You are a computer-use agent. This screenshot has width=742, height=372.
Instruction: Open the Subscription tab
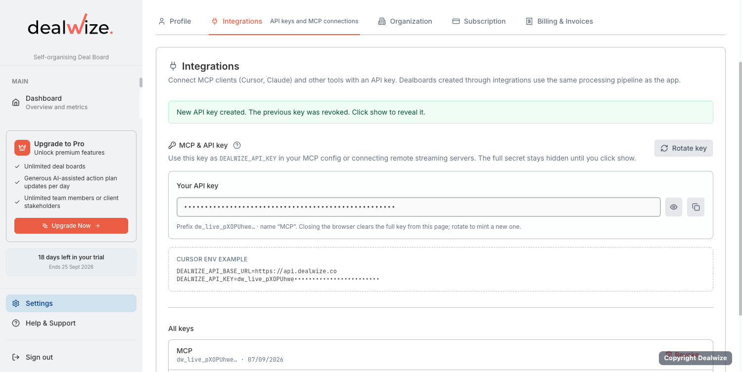pyautogui.click(x=479, y=21)
